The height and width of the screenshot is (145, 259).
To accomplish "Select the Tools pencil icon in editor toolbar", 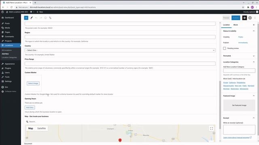I will [x=32, y=18].
